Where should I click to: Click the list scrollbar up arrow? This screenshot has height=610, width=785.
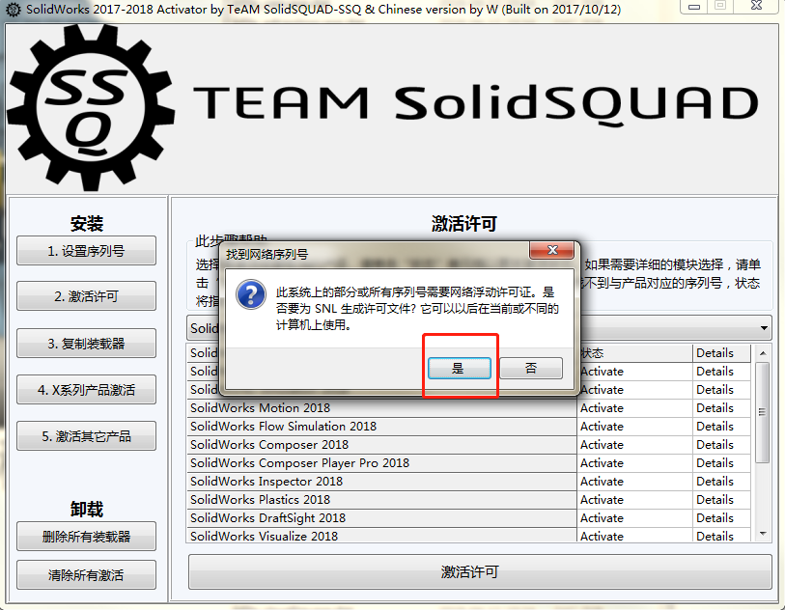point(763,353)
